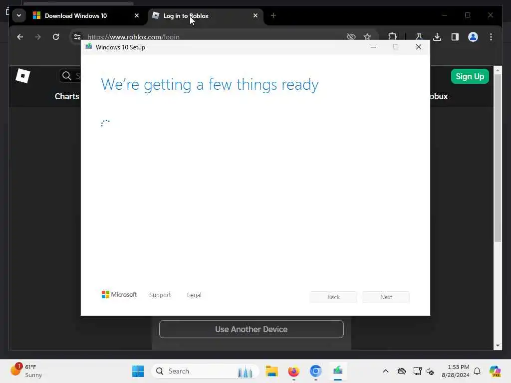The width and height of the screenshot is (511, 383).
Task: Open the notifications bell
Action: click(477, 371)
